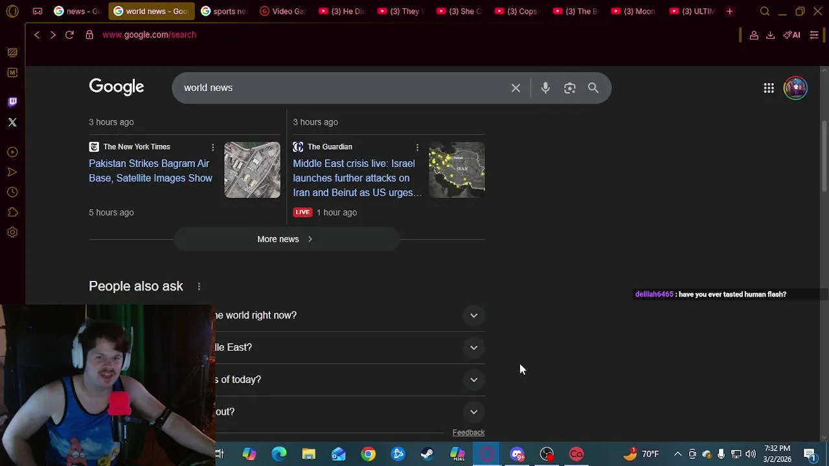Screen dimensions: 829x466
Task: Show hidden system tray icons
Action: point(677,454)
